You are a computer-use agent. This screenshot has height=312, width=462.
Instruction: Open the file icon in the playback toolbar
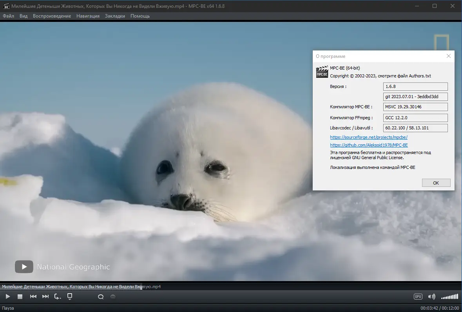coord(70,296)
